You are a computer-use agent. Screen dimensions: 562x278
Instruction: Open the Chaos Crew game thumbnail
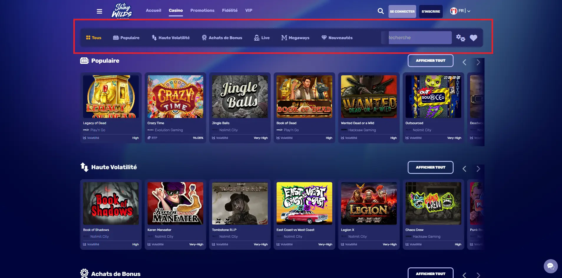(433, 203)
